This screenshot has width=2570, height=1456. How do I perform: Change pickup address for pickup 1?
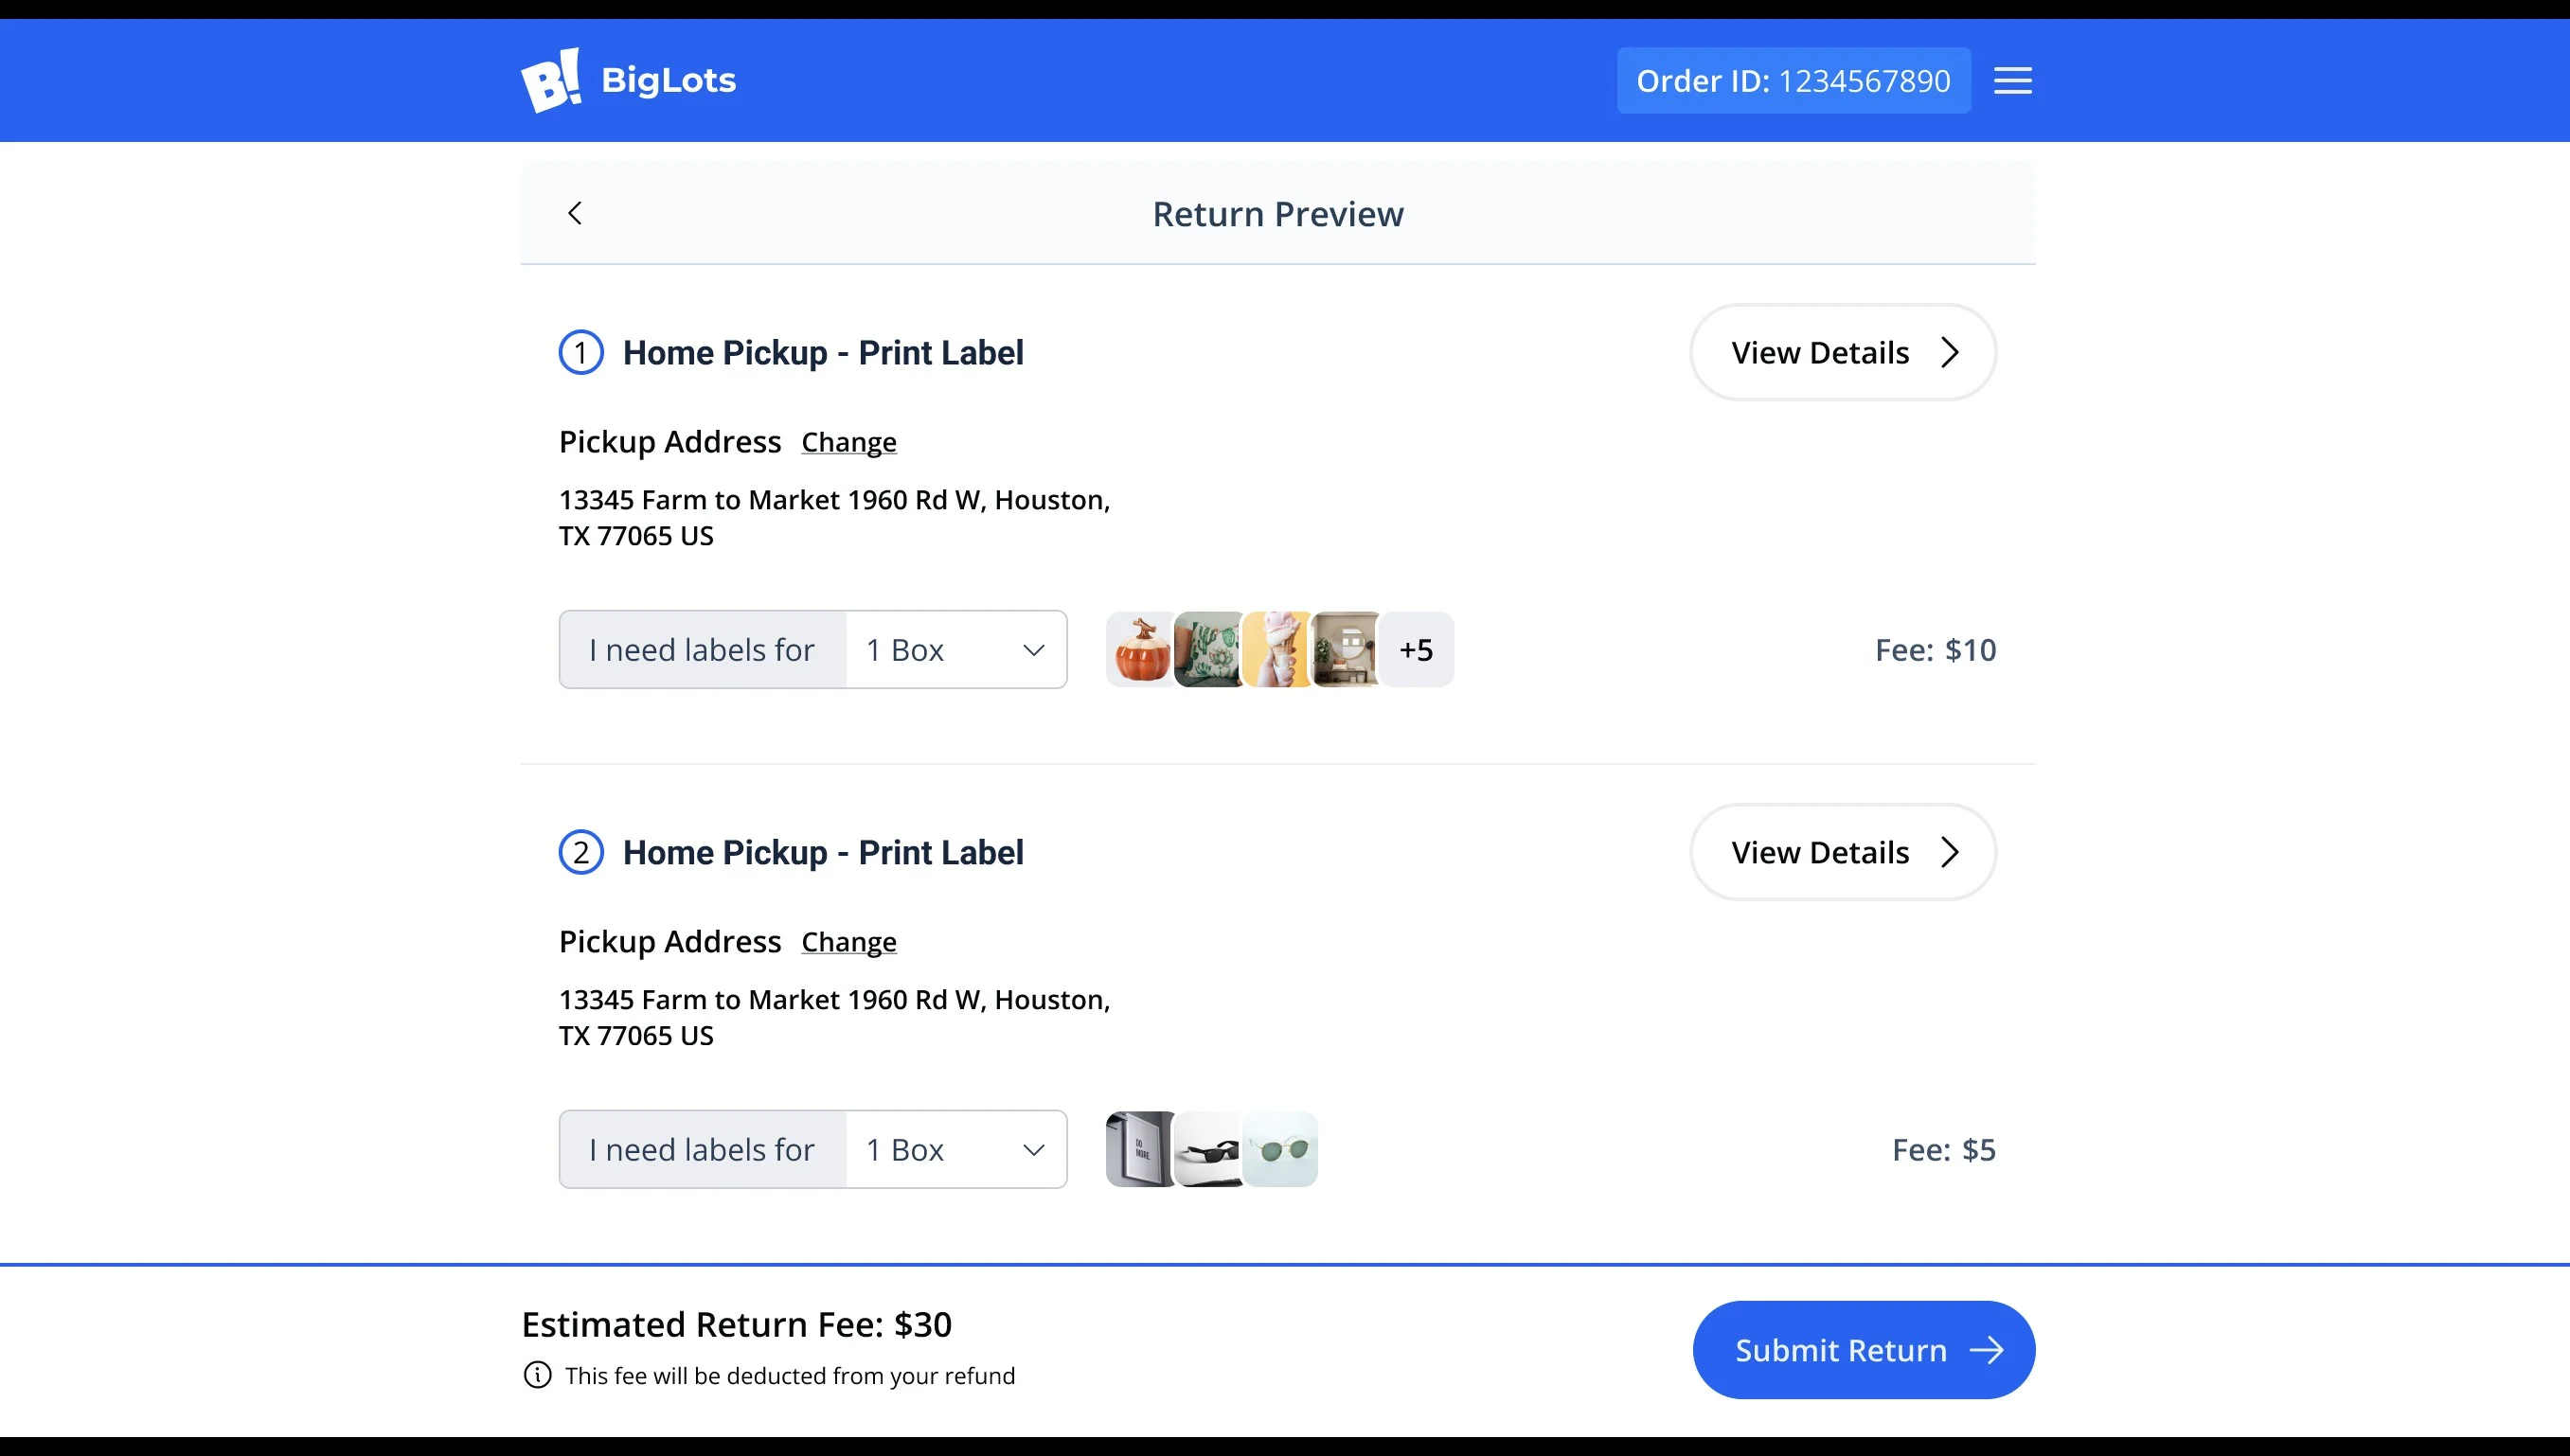pyautogui.click(x=849, y=442)
